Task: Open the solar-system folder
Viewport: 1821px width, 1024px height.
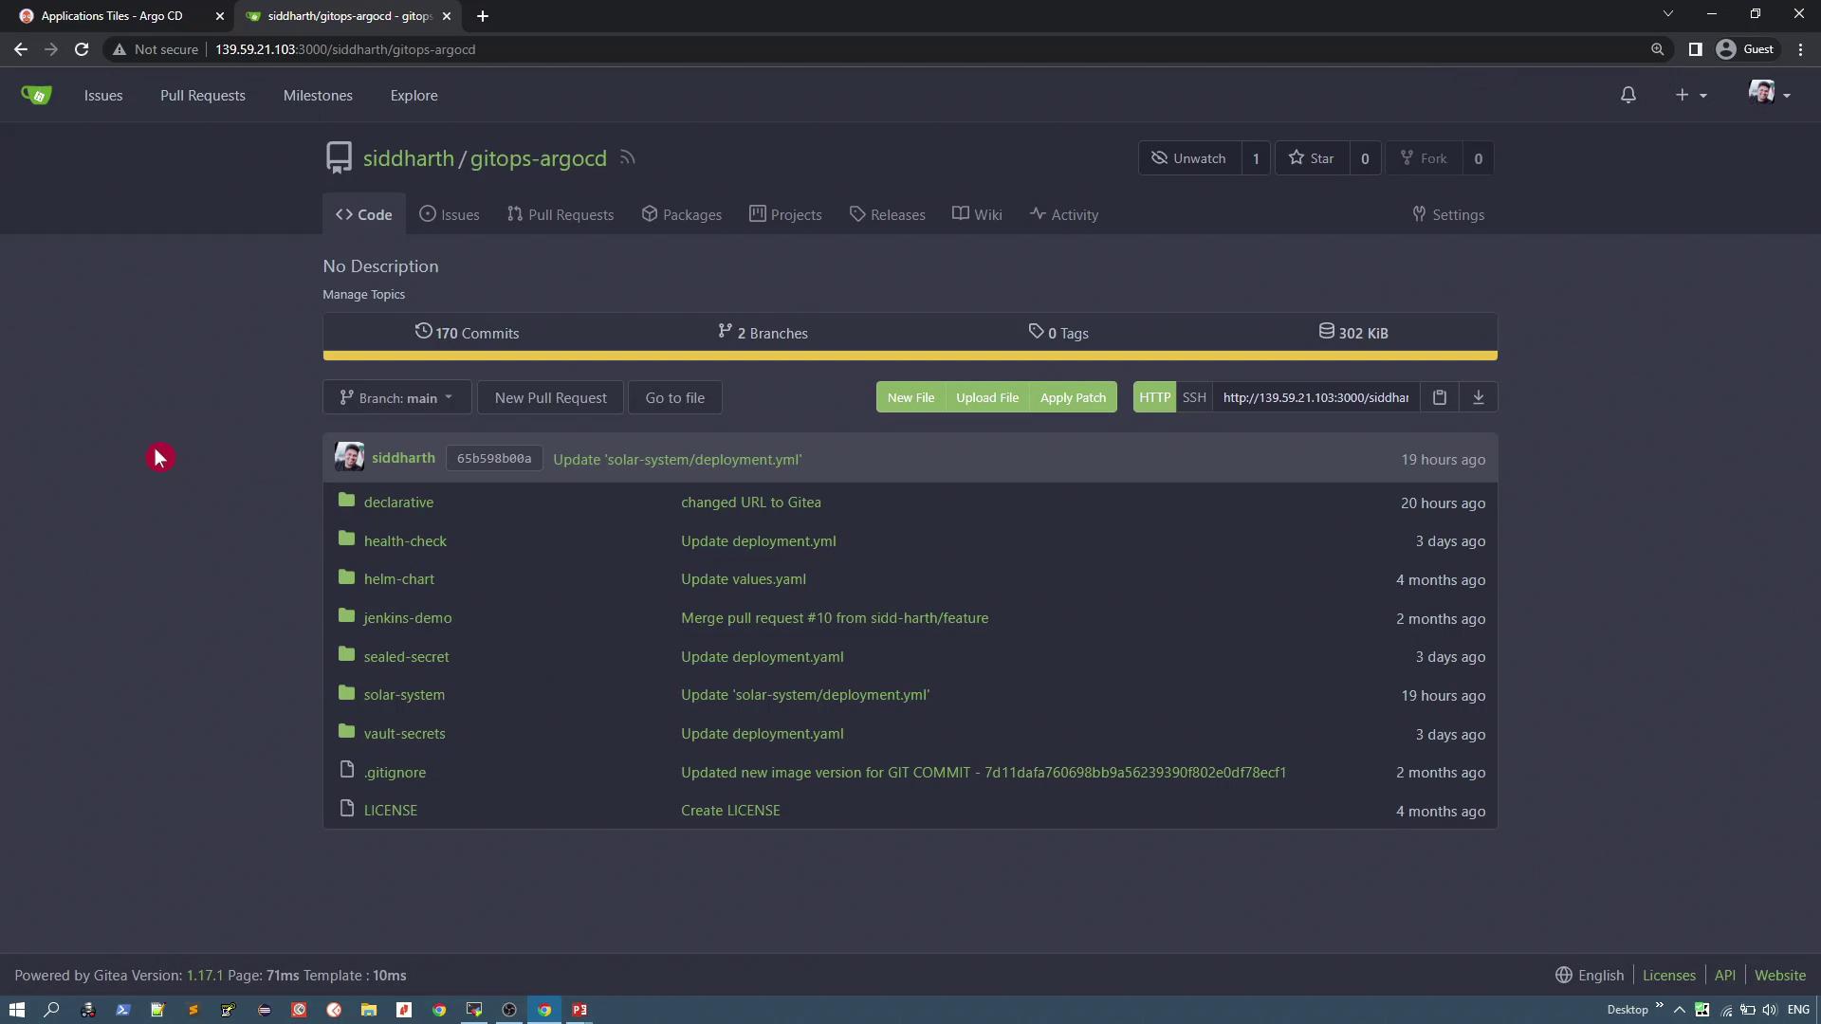Action: pyautogui.click(x=404, y=695)
